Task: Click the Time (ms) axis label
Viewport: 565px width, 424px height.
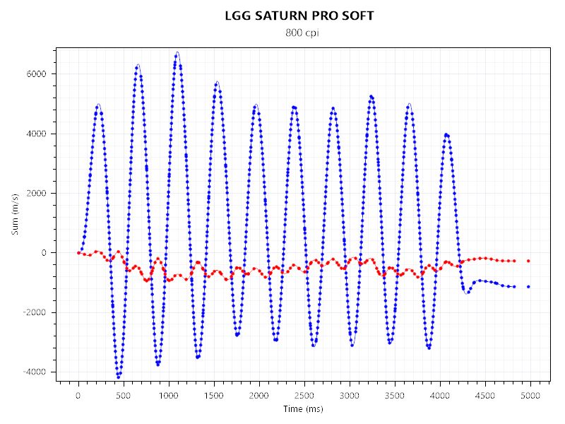Action: [x=303, y=409]
